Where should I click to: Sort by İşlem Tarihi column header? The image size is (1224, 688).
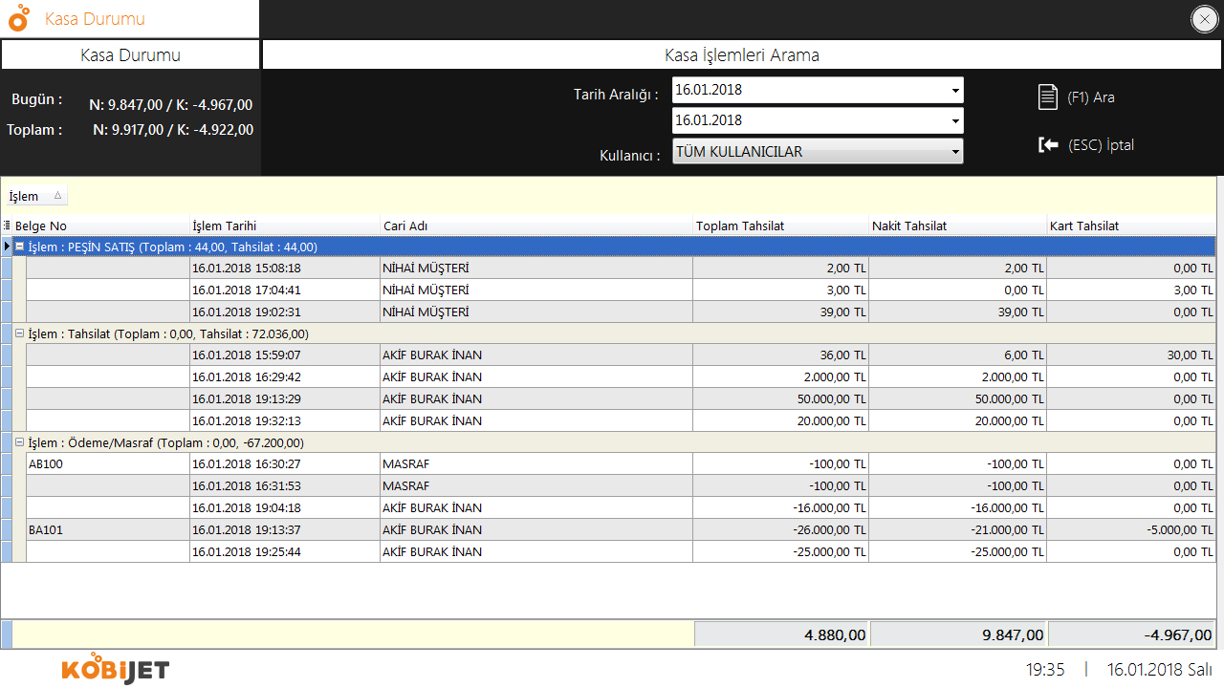[285, 226]
